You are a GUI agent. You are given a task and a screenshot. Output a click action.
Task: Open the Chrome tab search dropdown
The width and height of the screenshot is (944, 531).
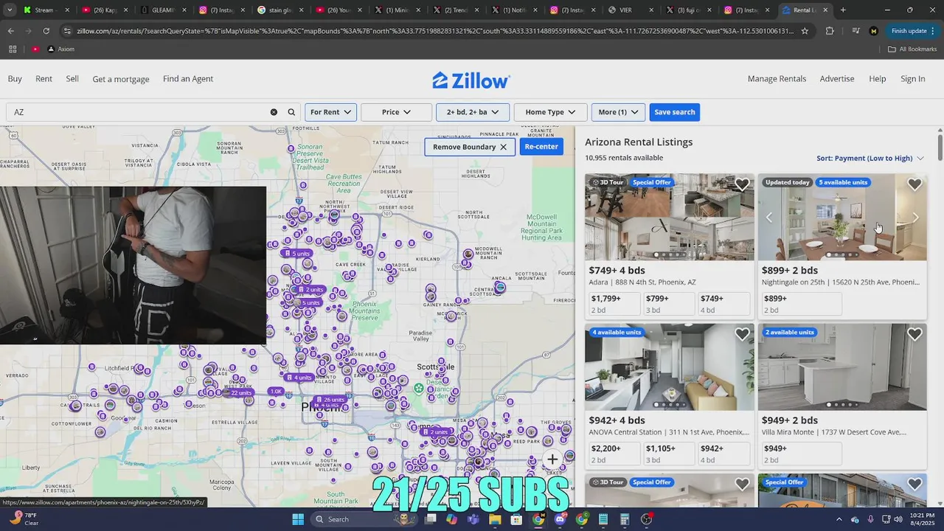pos(10,10)
